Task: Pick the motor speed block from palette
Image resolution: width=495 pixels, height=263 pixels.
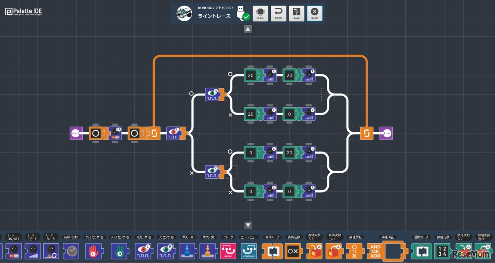Action: pyautogui.click(x=33, y=251)
